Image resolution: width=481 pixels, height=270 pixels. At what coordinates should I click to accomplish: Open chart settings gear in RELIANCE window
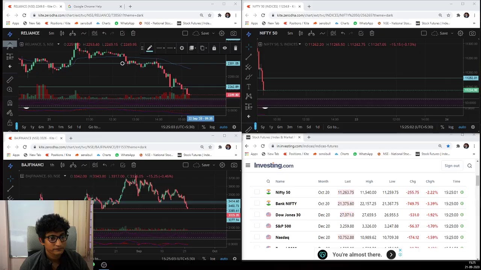point(222,33)
